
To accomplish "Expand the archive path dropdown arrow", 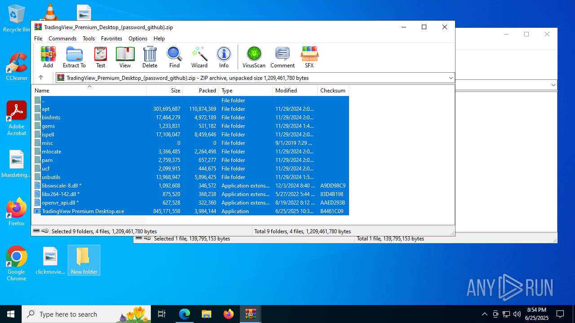I will point(451,78).
